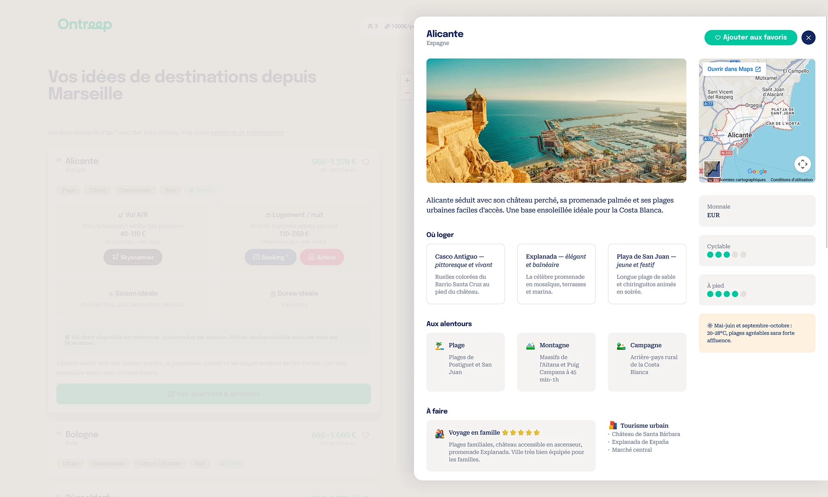Click the Skyscanner button in background page
828x497 pixels.
[x=133, y=257]
